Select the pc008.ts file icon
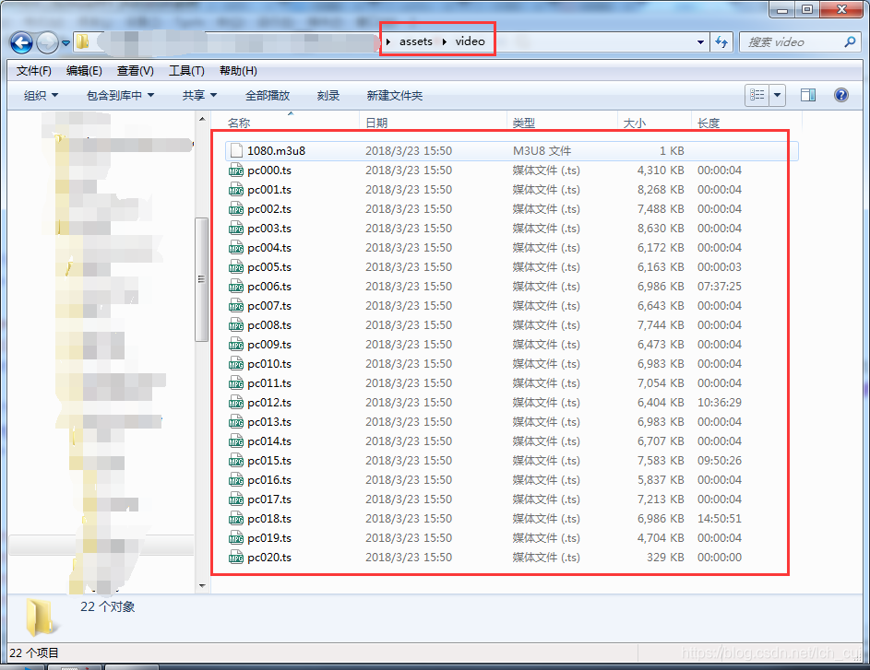 (236, 325)
